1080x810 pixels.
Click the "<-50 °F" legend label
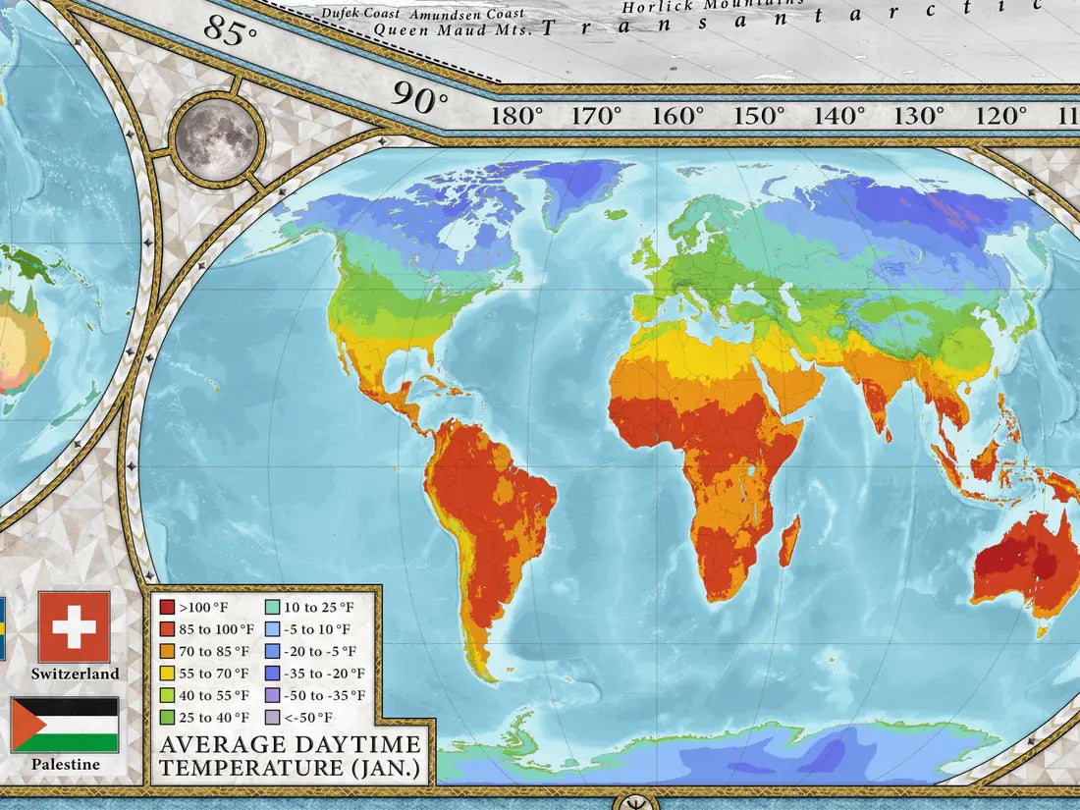308,718
